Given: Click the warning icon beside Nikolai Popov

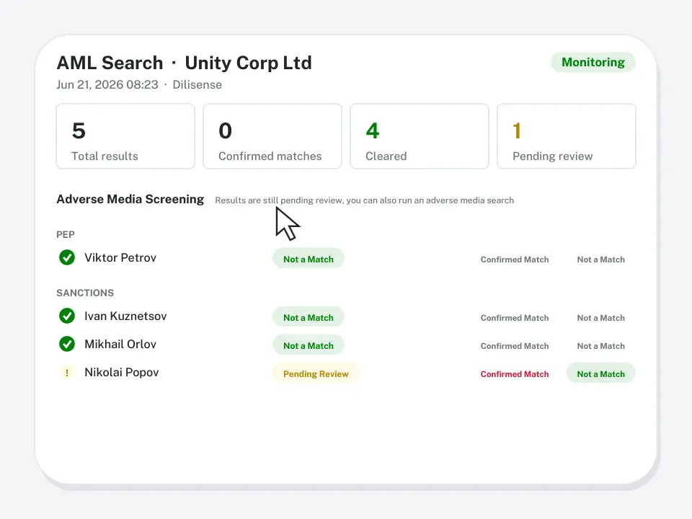Looking at the screenshot, I should pyautogui.click(x=67, y=373).
